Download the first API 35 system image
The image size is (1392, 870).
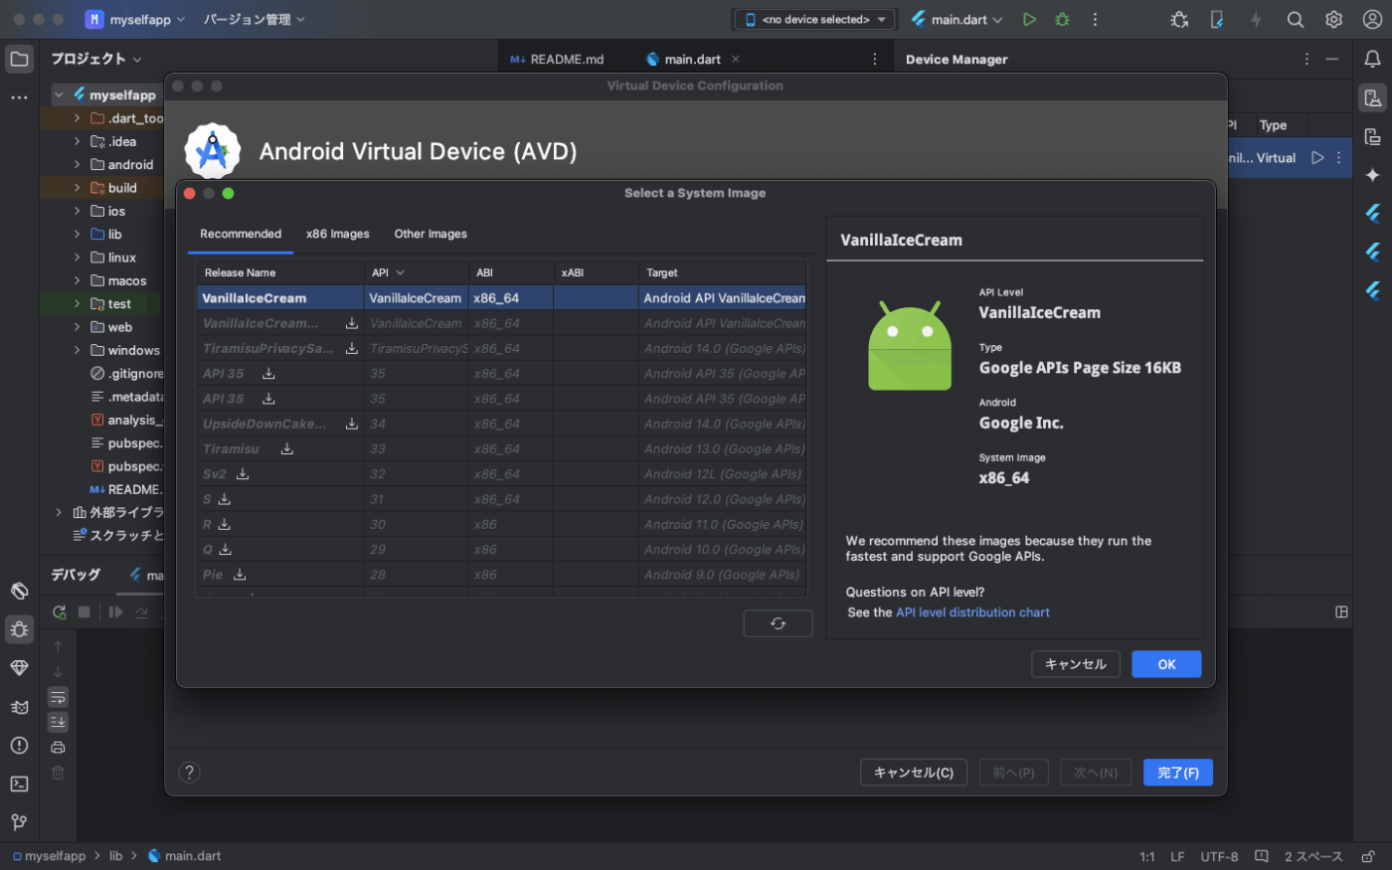point(268,373)
